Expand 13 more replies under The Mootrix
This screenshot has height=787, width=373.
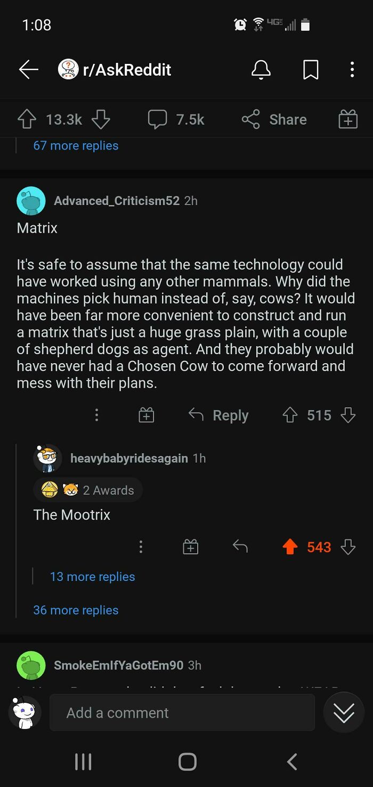[92, 577]
